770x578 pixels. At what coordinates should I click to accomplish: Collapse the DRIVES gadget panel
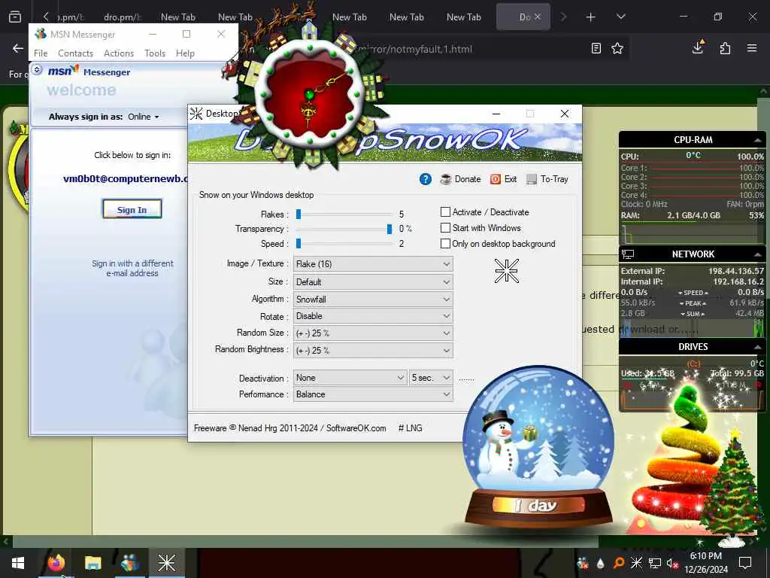point(757,347)
